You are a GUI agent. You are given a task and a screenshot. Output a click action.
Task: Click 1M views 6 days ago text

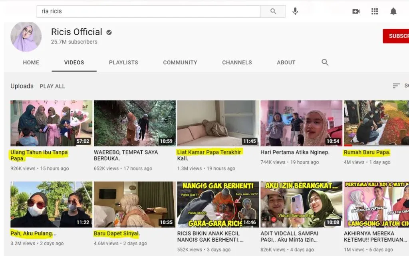tap(368, 250)
